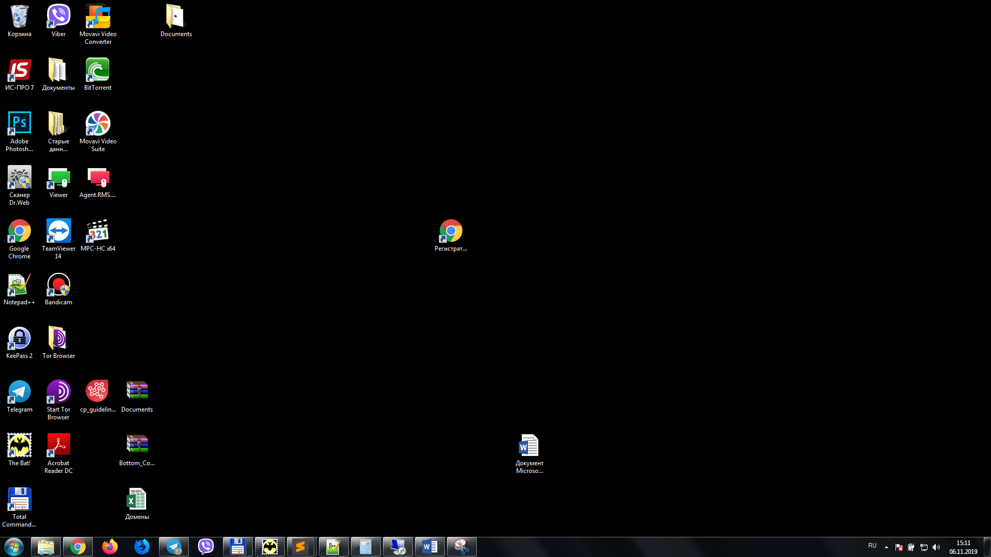Screen dimensions: 991x557
Task: Open the Документы folder on desktop
Action: click(x=58, y=74)
